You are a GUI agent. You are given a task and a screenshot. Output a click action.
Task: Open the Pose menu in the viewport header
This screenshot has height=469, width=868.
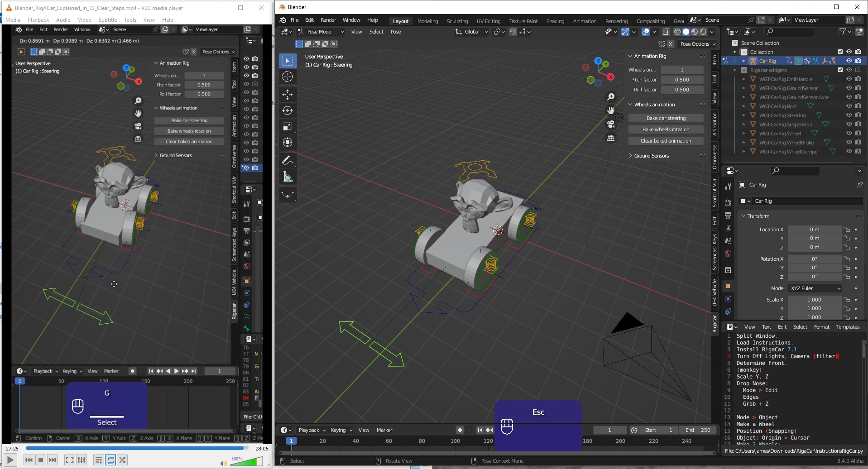coord(396,32)
